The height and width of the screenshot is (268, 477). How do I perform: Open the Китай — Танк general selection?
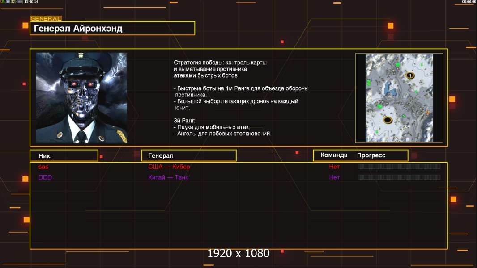click(x=168, y=177)
